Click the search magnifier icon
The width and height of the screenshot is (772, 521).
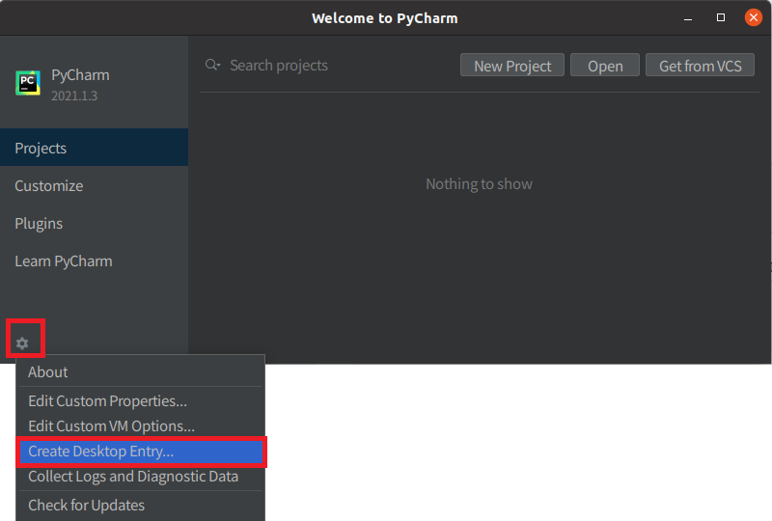tap(212, 65)
